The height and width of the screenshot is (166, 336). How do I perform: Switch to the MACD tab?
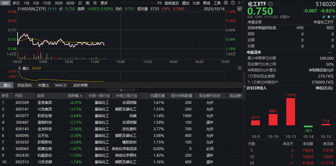[x=61, y=85]
